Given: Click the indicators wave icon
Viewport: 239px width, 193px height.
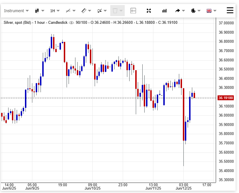Looking at the screenshot, I should coord(99,11).
